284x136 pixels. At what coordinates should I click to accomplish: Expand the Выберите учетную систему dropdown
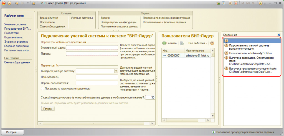[x=116, y=71]
